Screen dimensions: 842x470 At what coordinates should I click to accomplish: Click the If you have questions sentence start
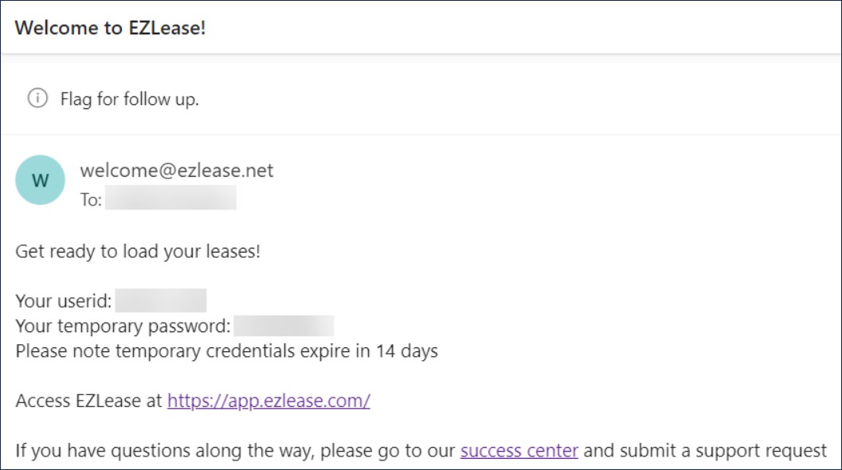(103, 451)
